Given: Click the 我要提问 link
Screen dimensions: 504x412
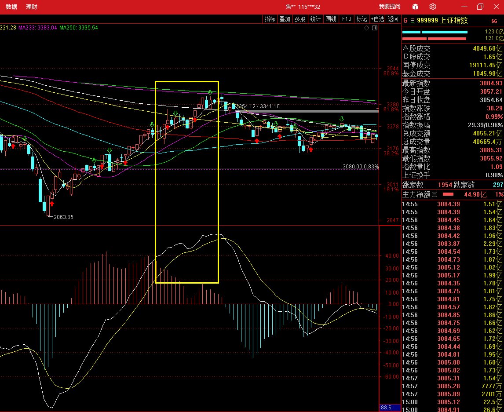Looking at the screenshot, I should point(390,7).
